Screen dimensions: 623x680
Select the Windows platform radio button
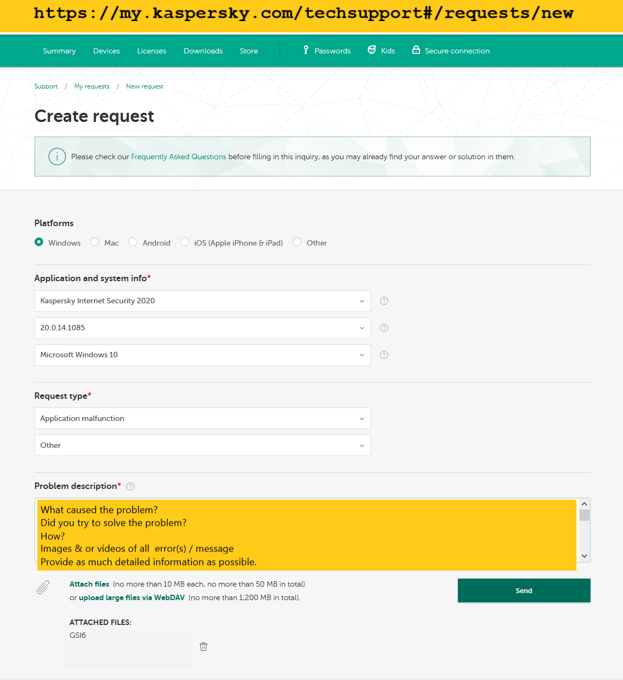pos(39,242)
